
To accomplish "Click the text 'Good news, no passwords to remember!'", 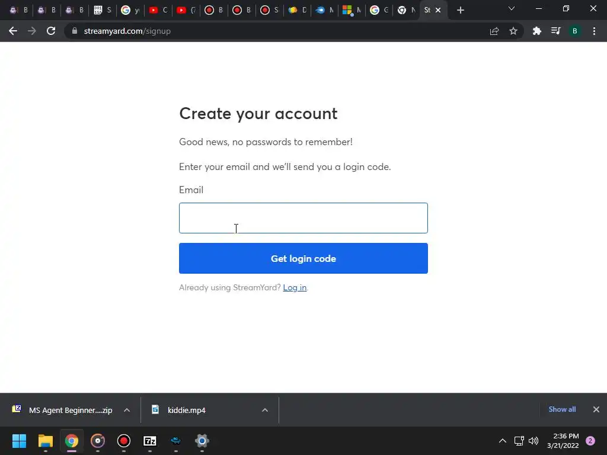I will click(266, 142).
